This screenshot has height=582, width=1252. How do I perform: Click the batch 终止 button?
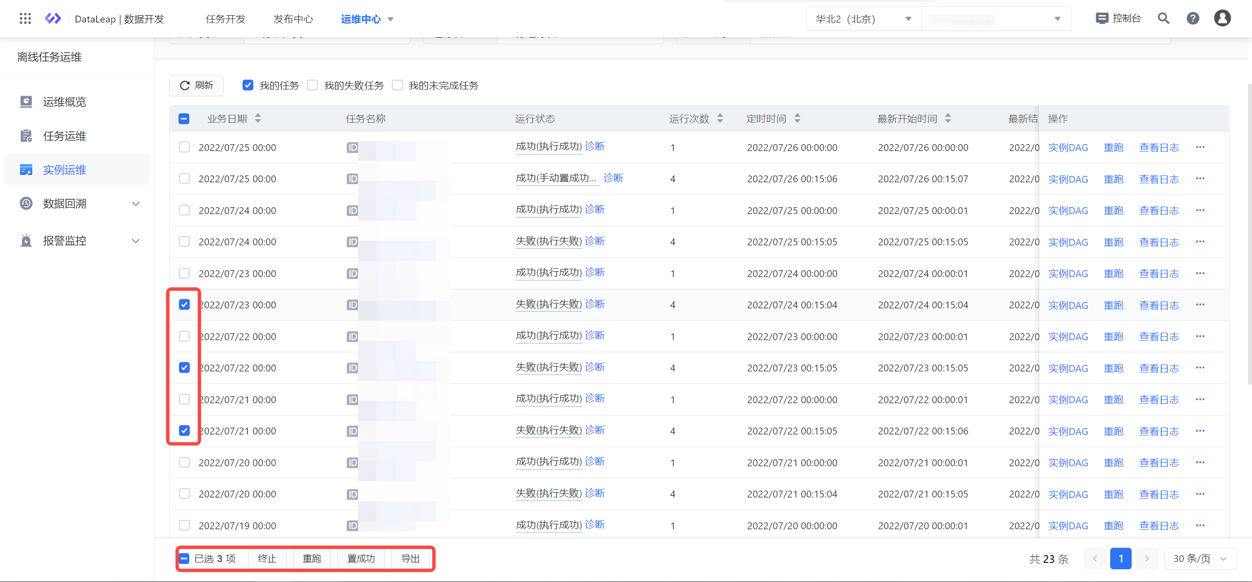click(x=268, y=559)
